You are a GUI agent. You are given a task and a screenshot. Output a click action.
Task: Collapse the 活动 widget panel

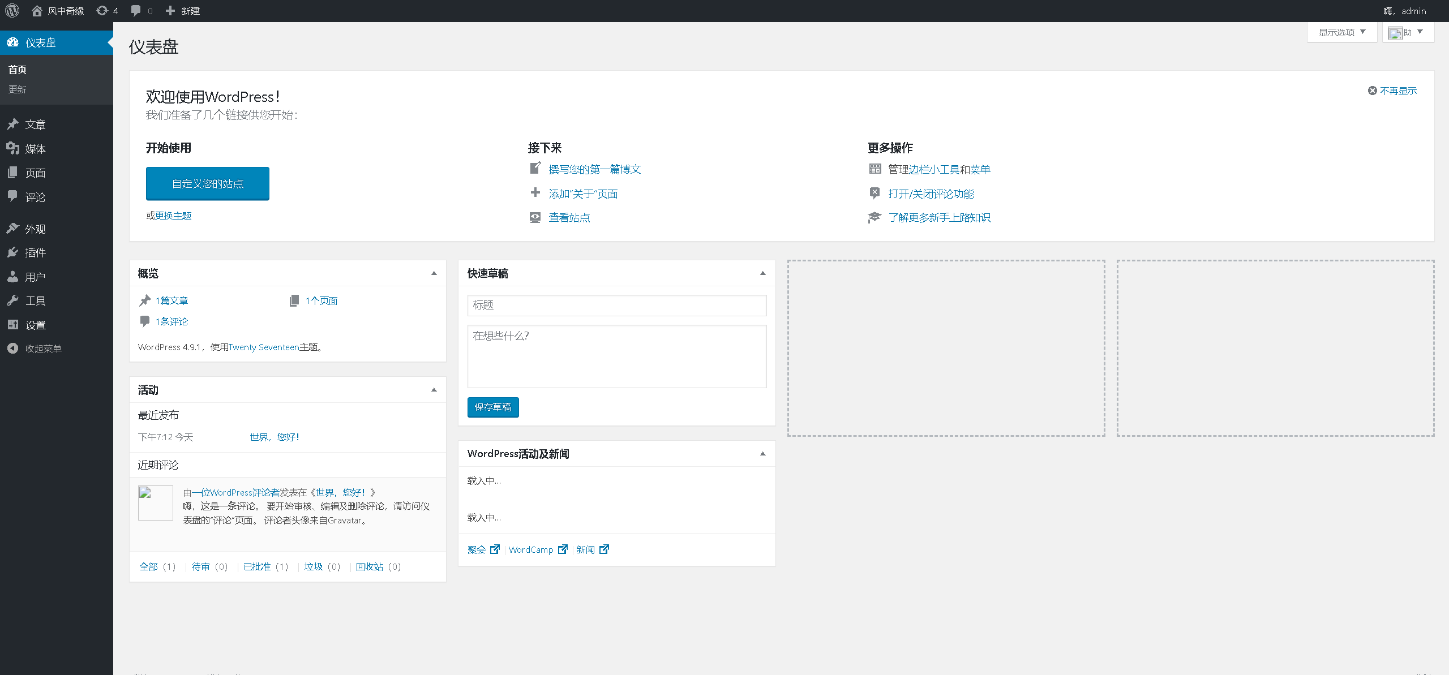click(x=434, y=390)
